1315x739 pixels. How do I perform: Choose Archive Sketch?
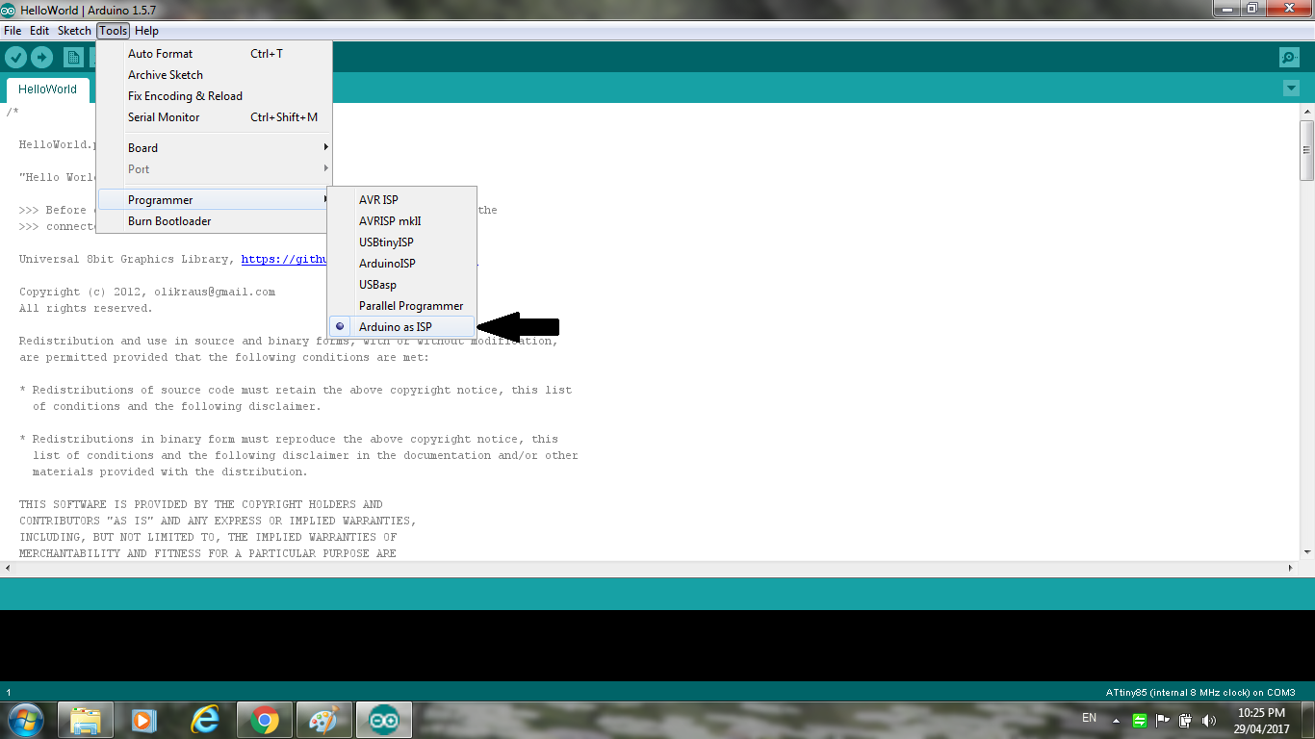coord(214,75)
